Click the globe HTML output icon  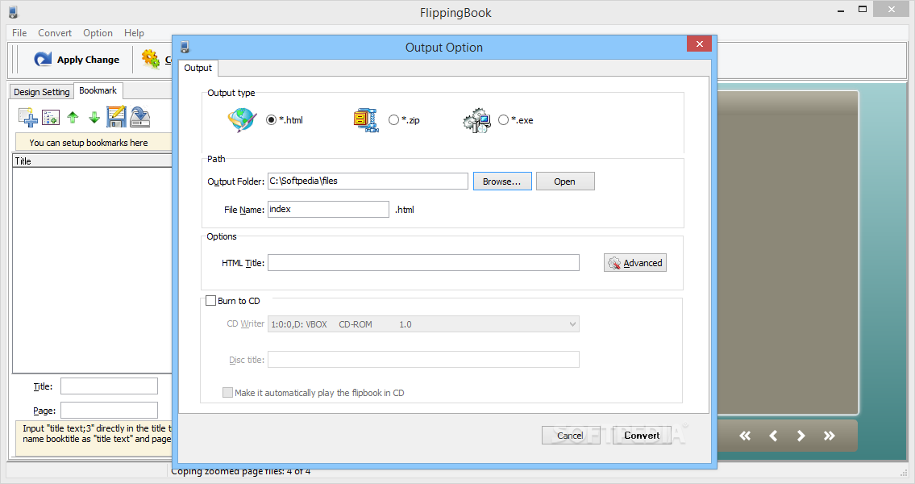pyautogui.click(x=242, y=120)
